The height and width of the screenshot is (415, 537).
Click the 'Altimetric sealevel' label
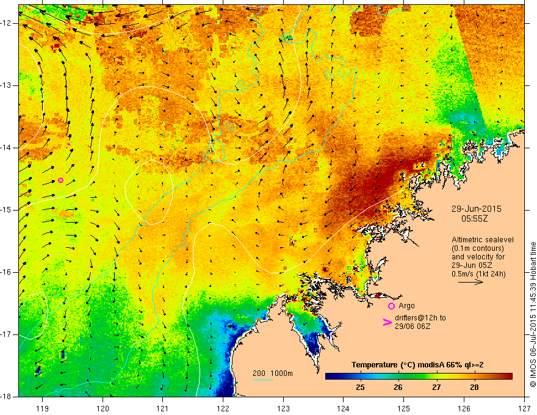point(483,240)
